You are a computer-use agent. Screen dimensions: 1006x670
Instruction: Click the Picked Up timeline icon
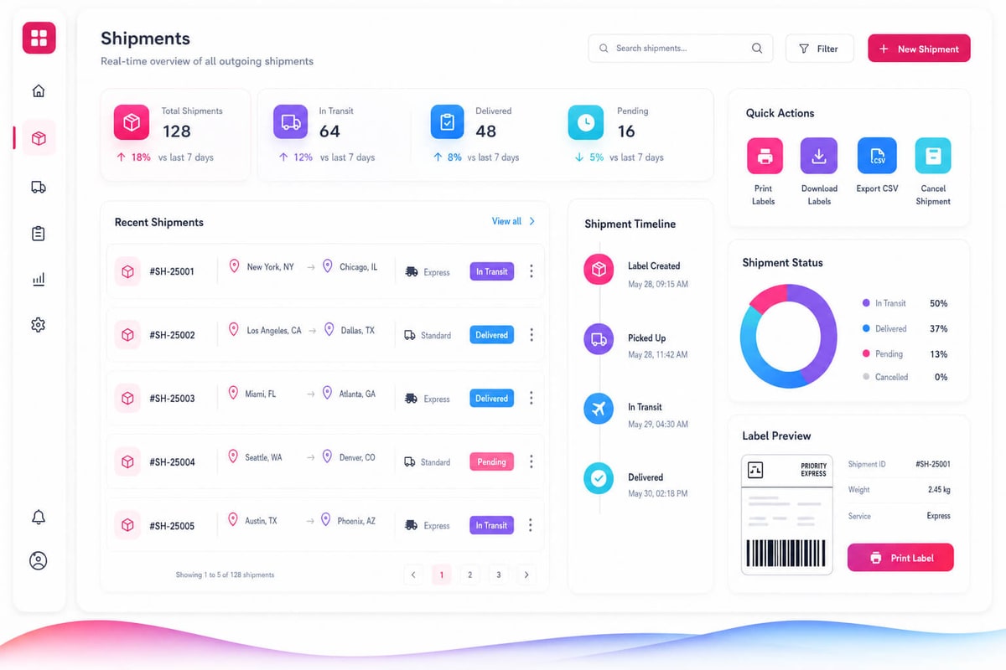tap(599, 339)
